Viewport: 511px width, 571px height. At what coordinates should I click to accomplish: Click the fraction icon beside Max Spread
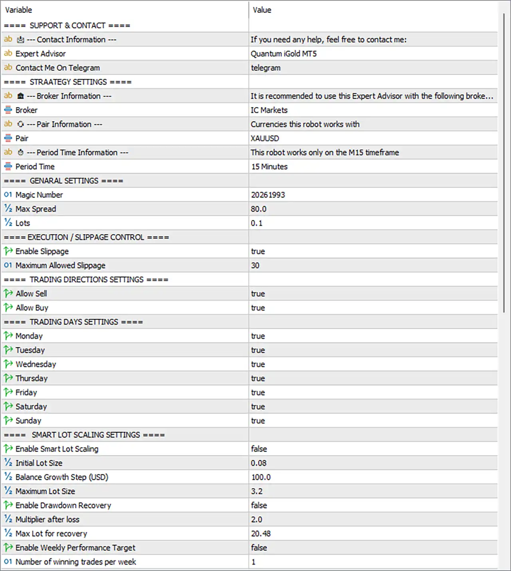pyautogui.click(x=8, y=209)
